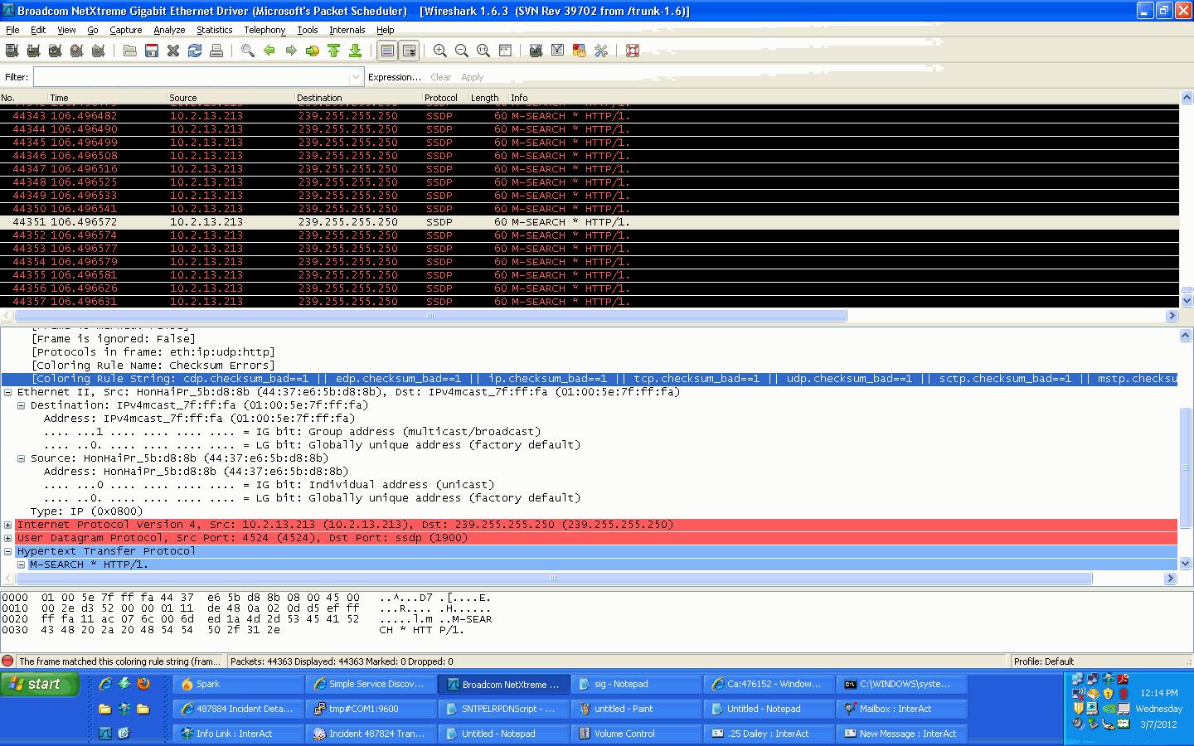Click the Apply filter button
This screenshot has height=746, width=1194.
click(473, 77)
